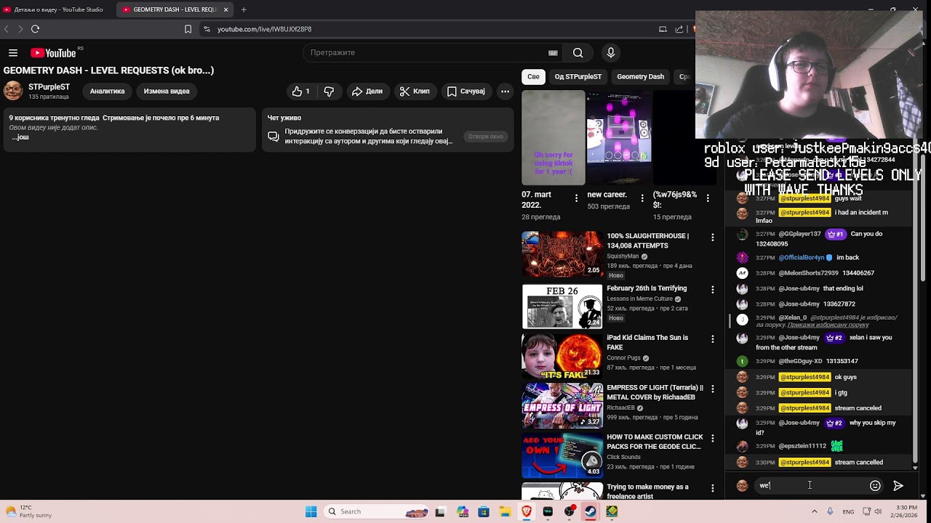
Task: Open a new browser tab
Action: (244, 9)
